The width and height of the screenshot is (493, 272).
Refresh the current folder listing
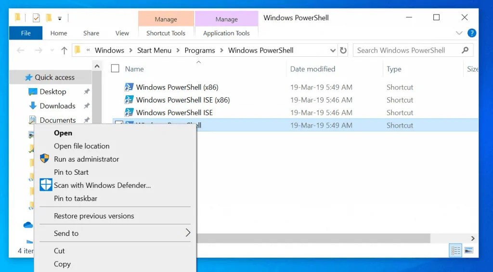coord(343,50)
